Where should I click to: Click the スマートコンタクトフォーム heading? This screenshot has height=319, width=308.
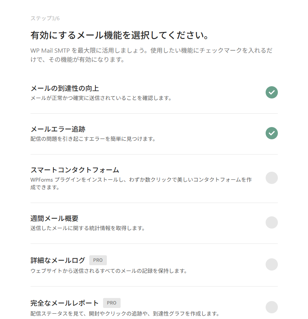75,170
